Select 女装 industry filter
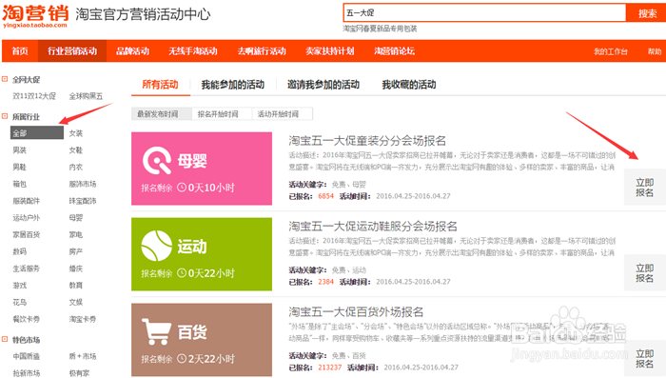Image resolution: width=666 pixels, height=378 pixels. click(x=75, y=133)
